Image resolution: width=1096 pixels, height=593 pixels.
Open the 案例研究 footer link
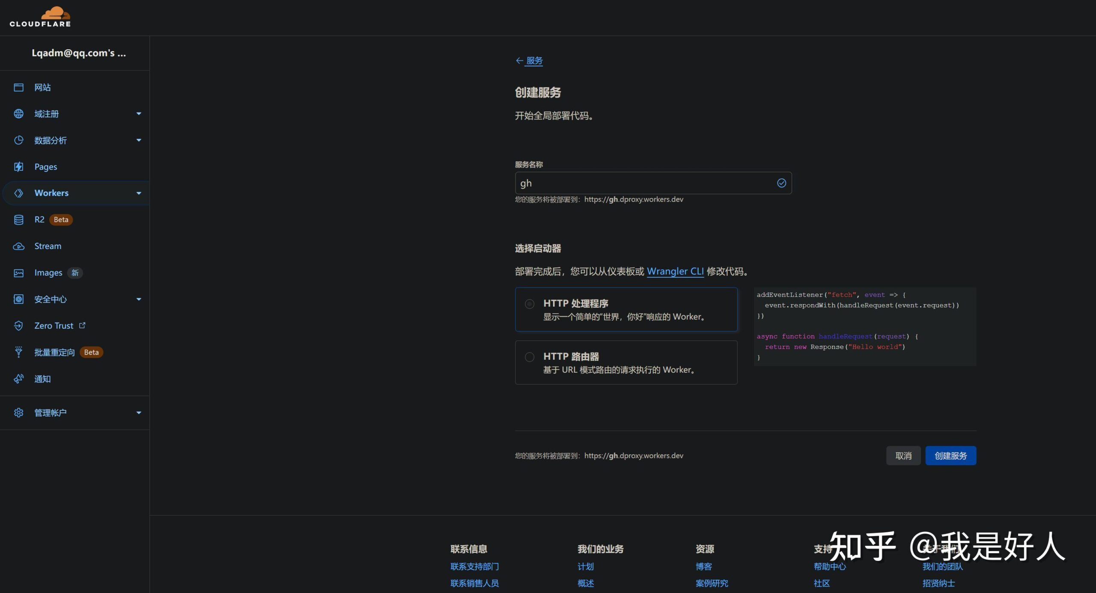712,583
